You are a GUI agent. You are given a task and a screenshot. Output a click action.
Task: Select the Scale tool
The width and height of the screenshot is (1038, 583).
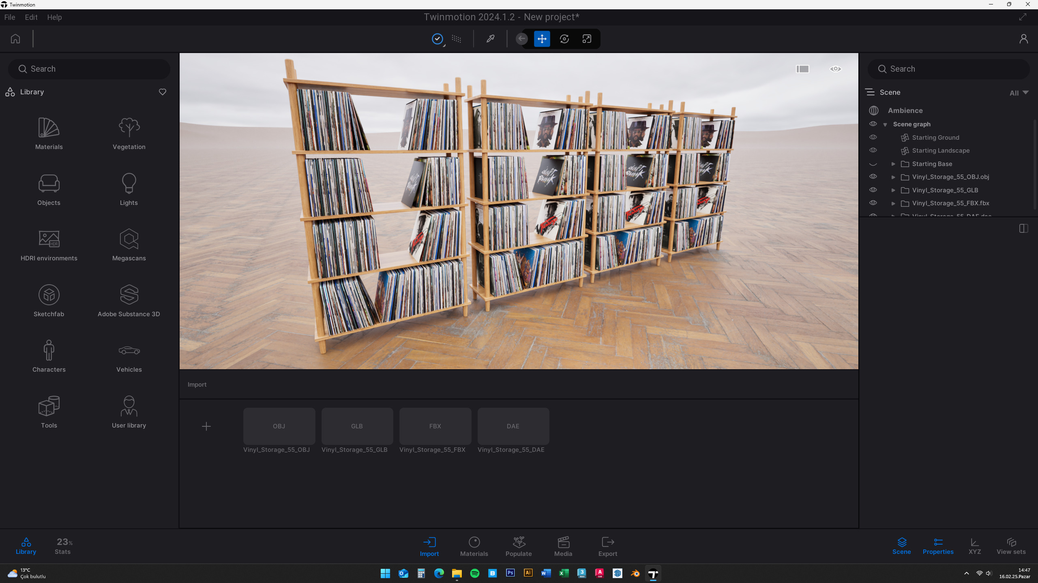click(x=587, y=39)
